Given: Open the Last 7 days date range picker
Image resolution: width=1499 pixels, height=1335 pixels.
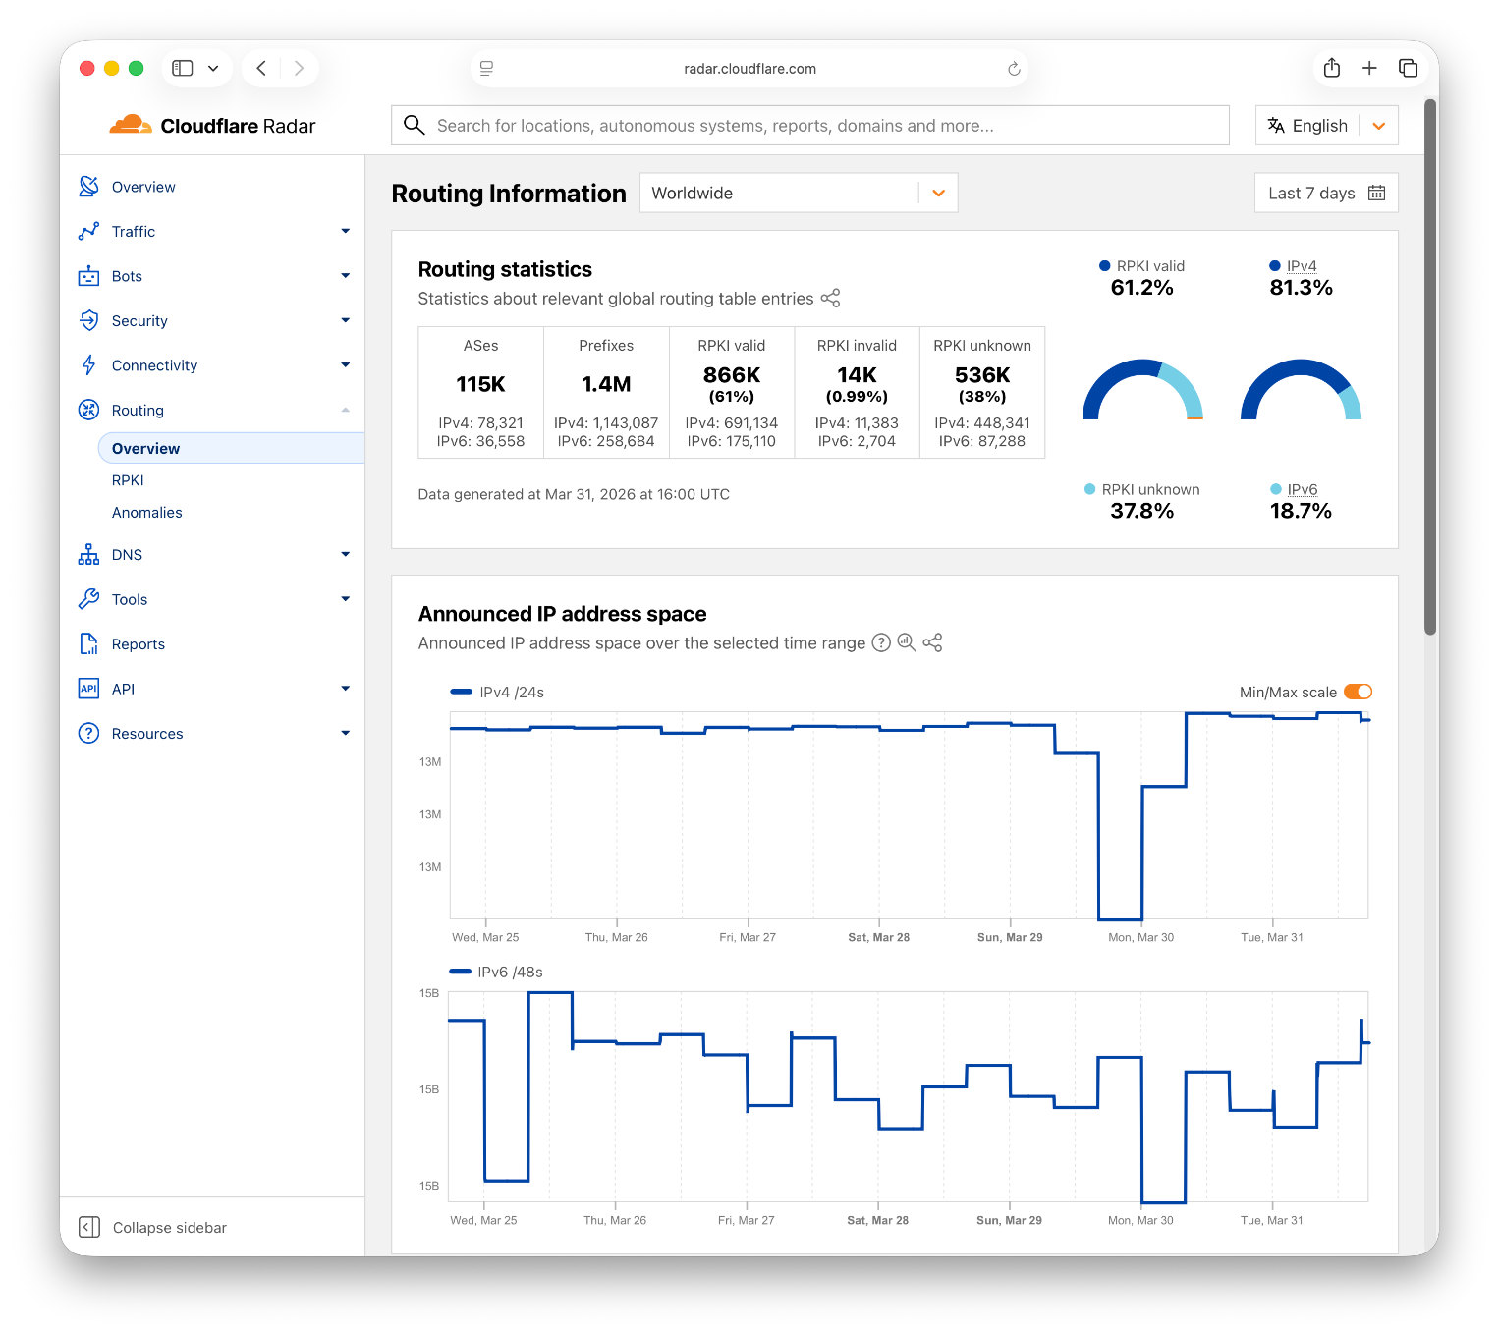Looking at the screenshot, I should tap(1325, 193).
